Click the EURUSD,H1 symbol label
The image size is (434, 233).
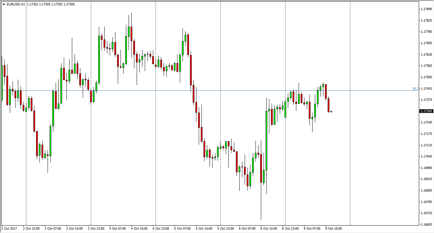(16, 4)
